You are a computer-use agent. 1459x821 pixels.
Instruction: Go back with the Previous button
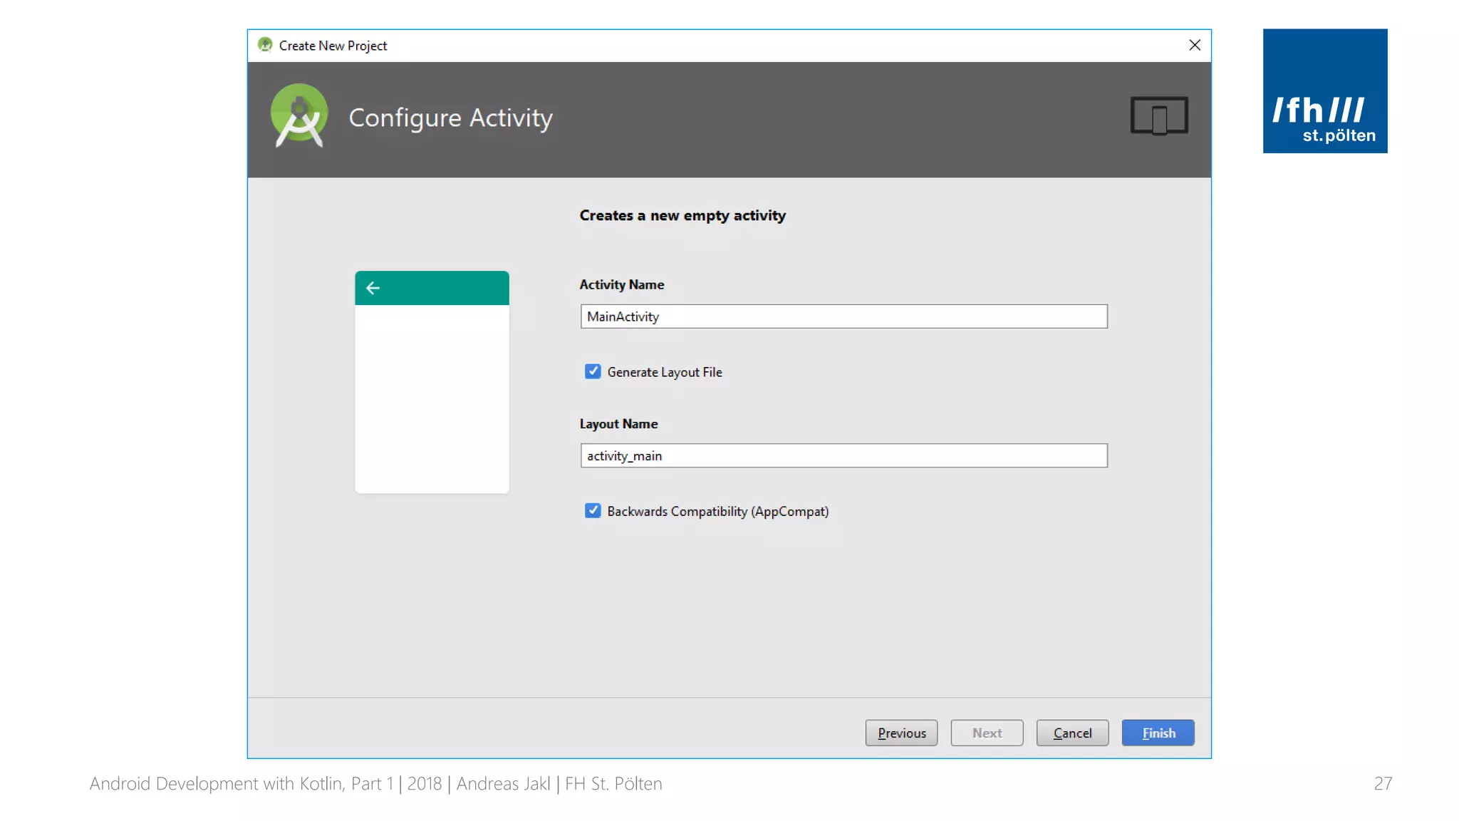pos(901,733)
